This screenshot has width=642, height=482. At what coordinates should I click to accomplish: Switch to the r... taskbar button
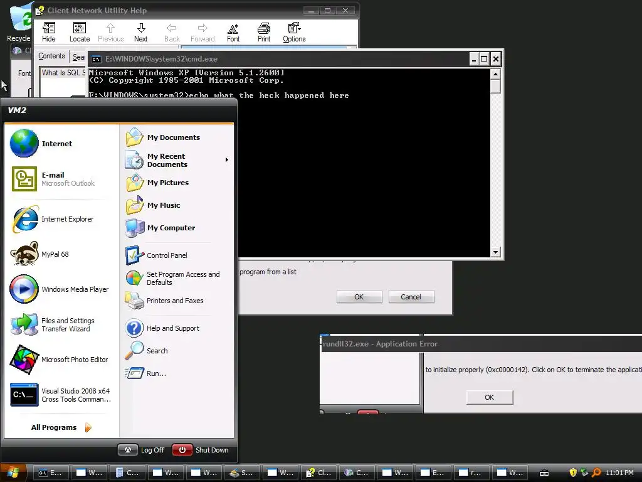tap(470, 473)
